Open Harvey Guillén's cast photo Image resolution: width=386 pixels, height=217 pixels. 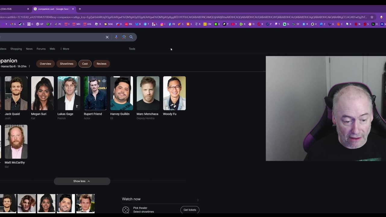[x=122, y=93]
